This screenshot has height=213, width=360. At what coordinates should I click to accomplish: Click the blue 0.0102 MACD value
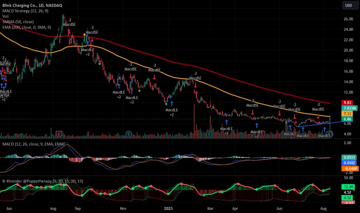click(x=349, y=163)
